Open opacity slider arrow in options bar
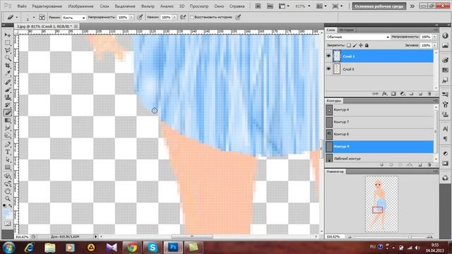Viewport: 452px width, 254px height. tap(131, 17)
